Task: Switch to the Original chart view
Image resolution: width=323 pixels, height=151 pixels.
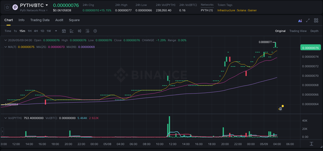Action: pos(280,31)
